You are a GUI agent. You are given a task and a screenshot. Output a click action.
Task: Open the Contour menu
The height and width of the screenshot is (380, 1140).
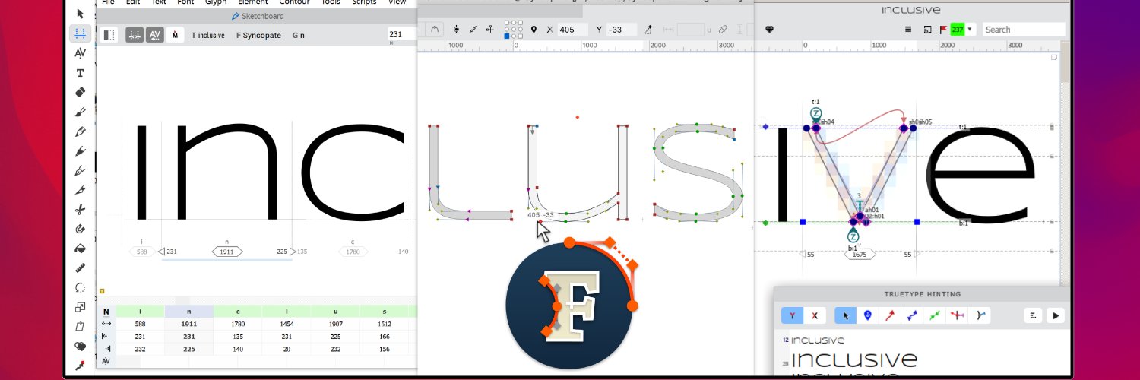coord(294,2)
